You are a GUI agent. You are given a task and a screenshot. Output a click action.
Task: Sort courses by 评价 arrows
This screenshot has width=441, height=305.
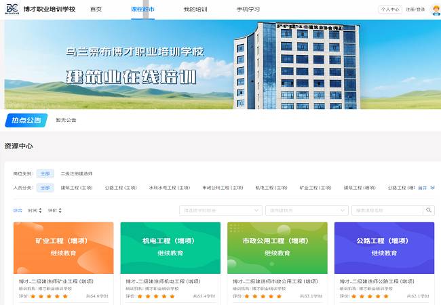pos(54,210)
